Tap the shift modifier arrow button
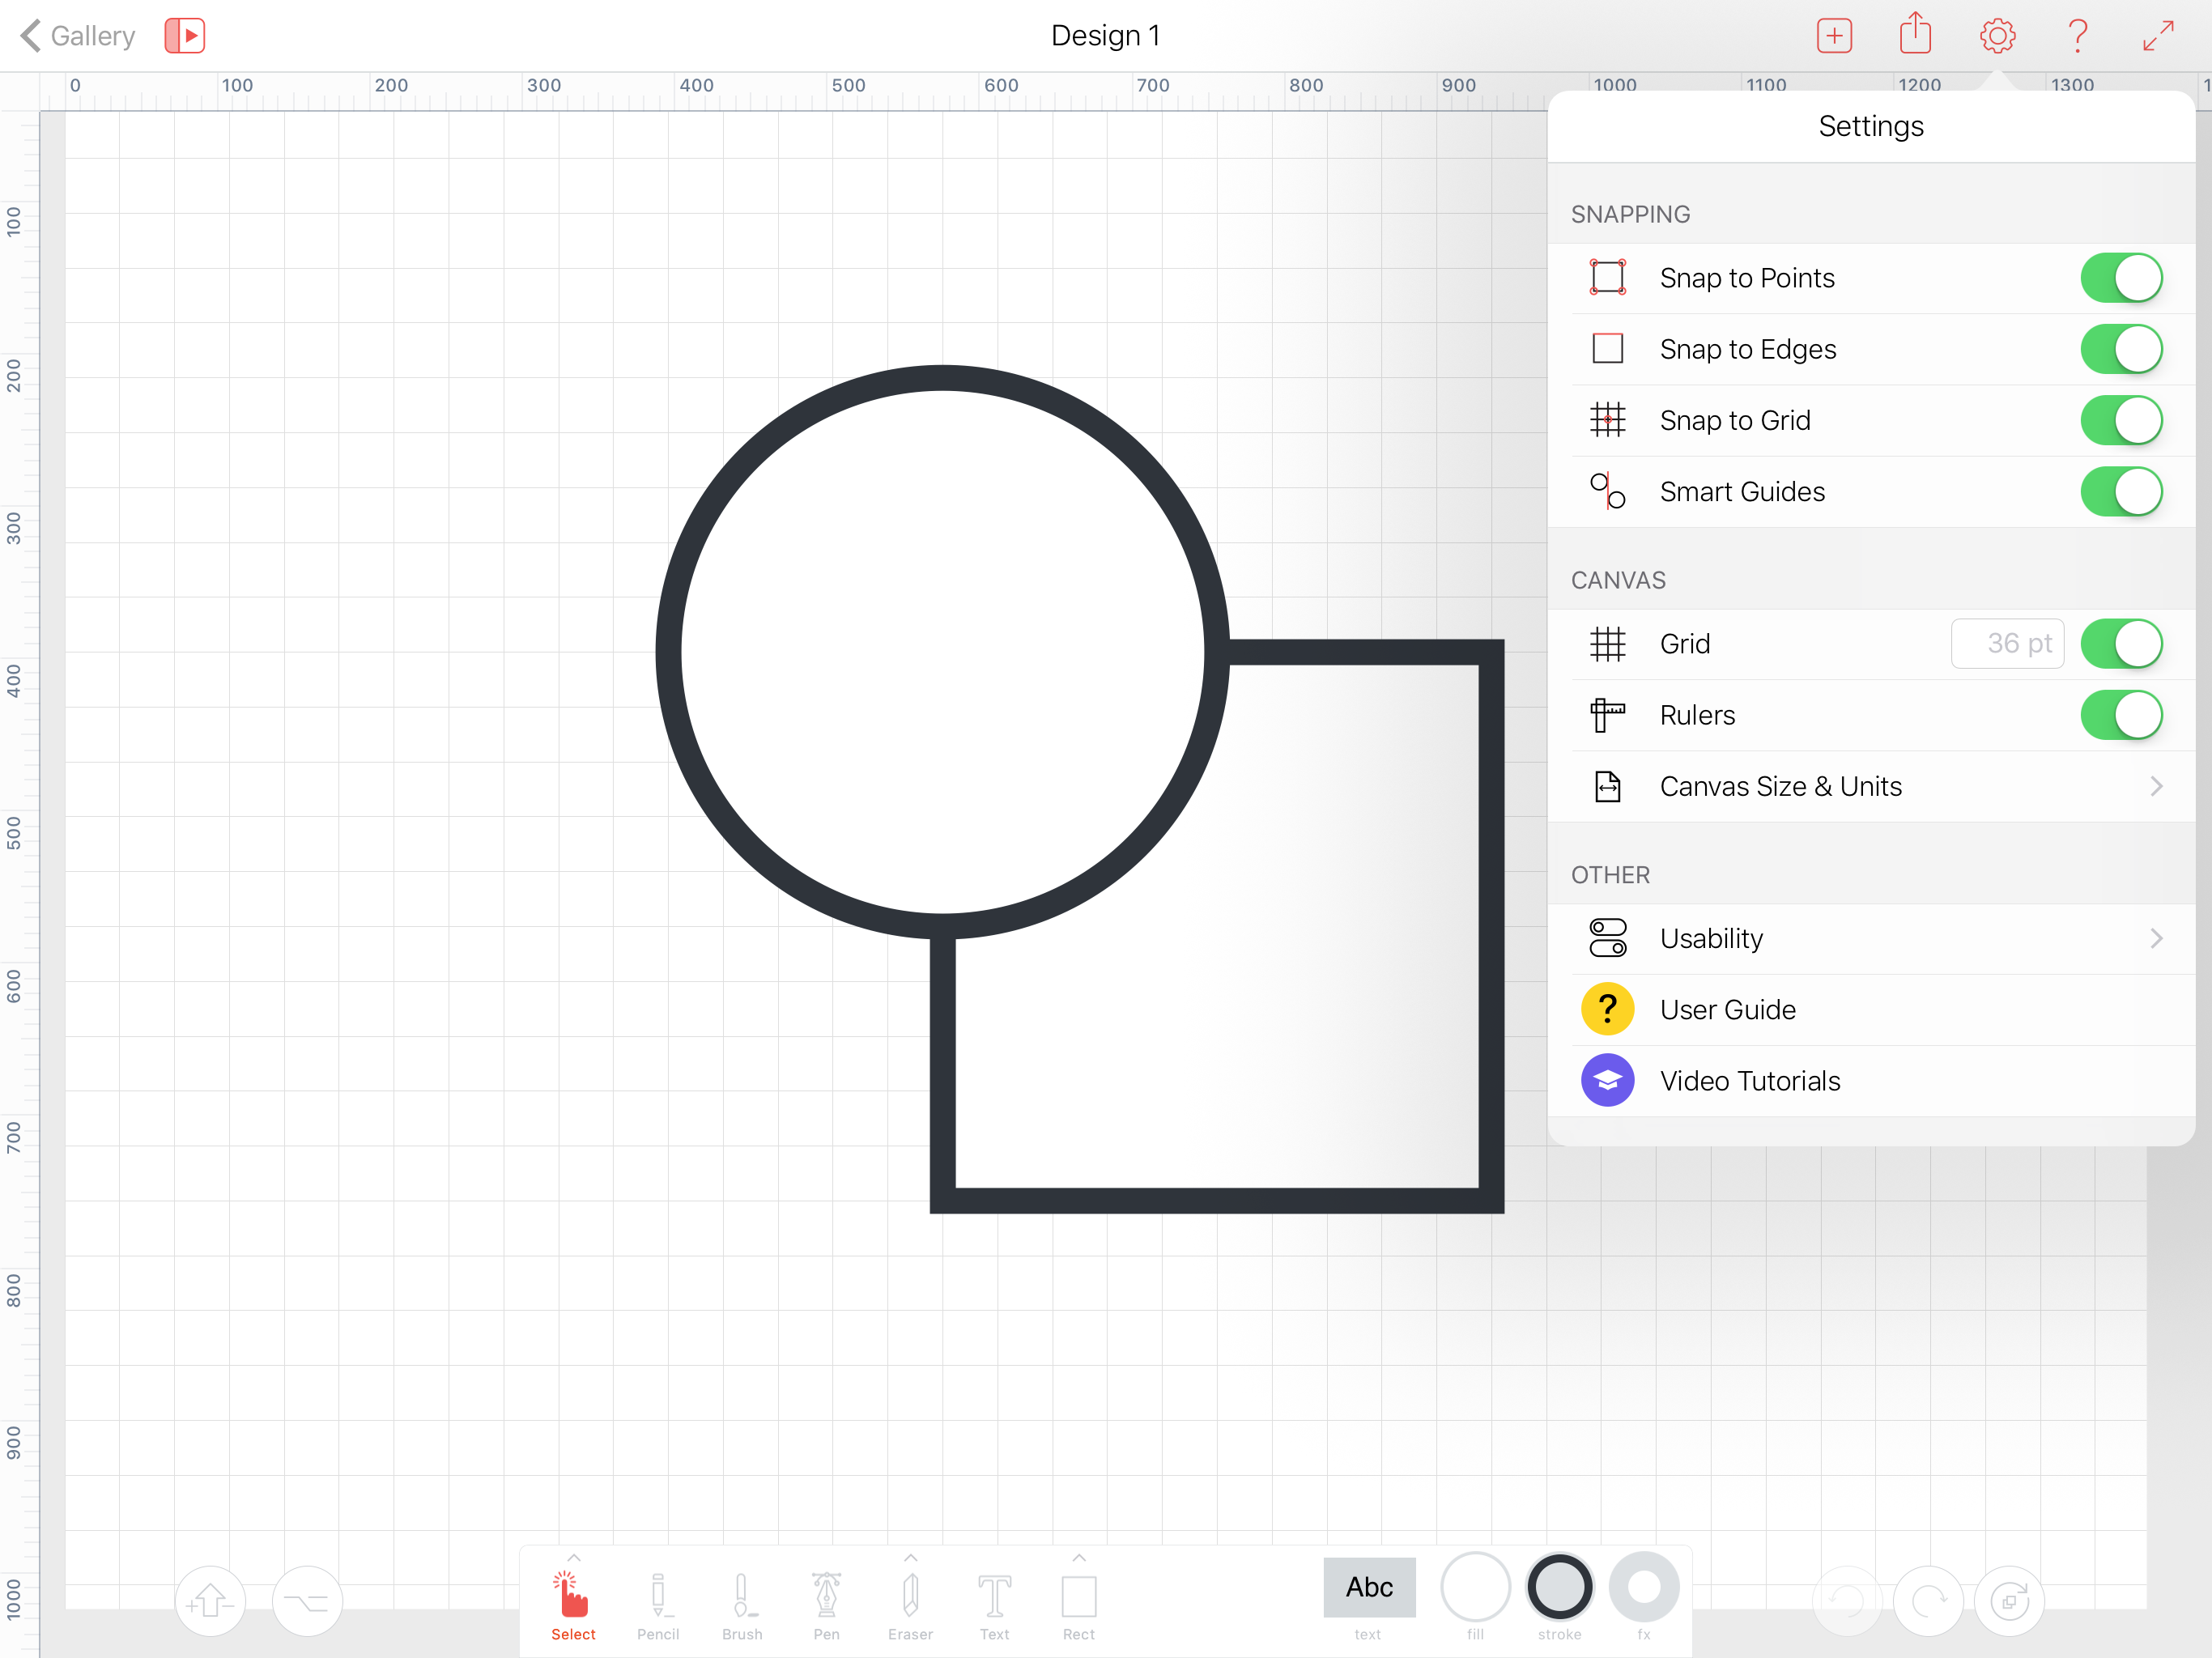 coord(210,1601)
